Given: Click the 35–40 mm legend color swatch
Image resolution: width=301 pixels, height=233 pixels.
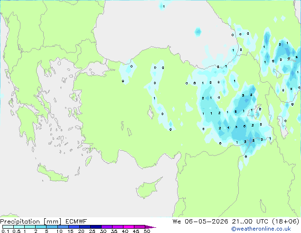Looking at the screenshot, I should click(117, 227).
